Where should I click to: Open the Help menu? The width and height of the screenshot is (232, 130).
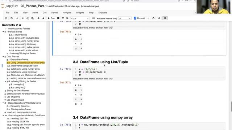click(x=91, y=13)
